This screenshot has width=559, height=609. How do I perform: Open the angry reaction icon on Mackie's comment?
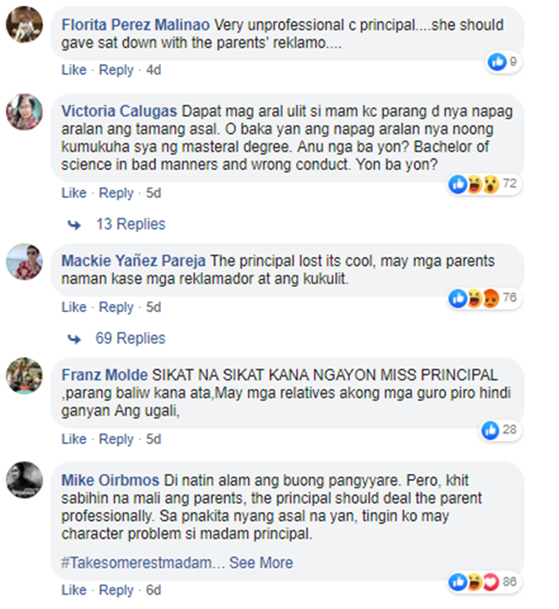490,299
